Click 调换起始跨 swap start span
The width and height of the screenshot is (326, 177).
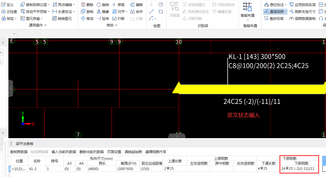point(133,152)
